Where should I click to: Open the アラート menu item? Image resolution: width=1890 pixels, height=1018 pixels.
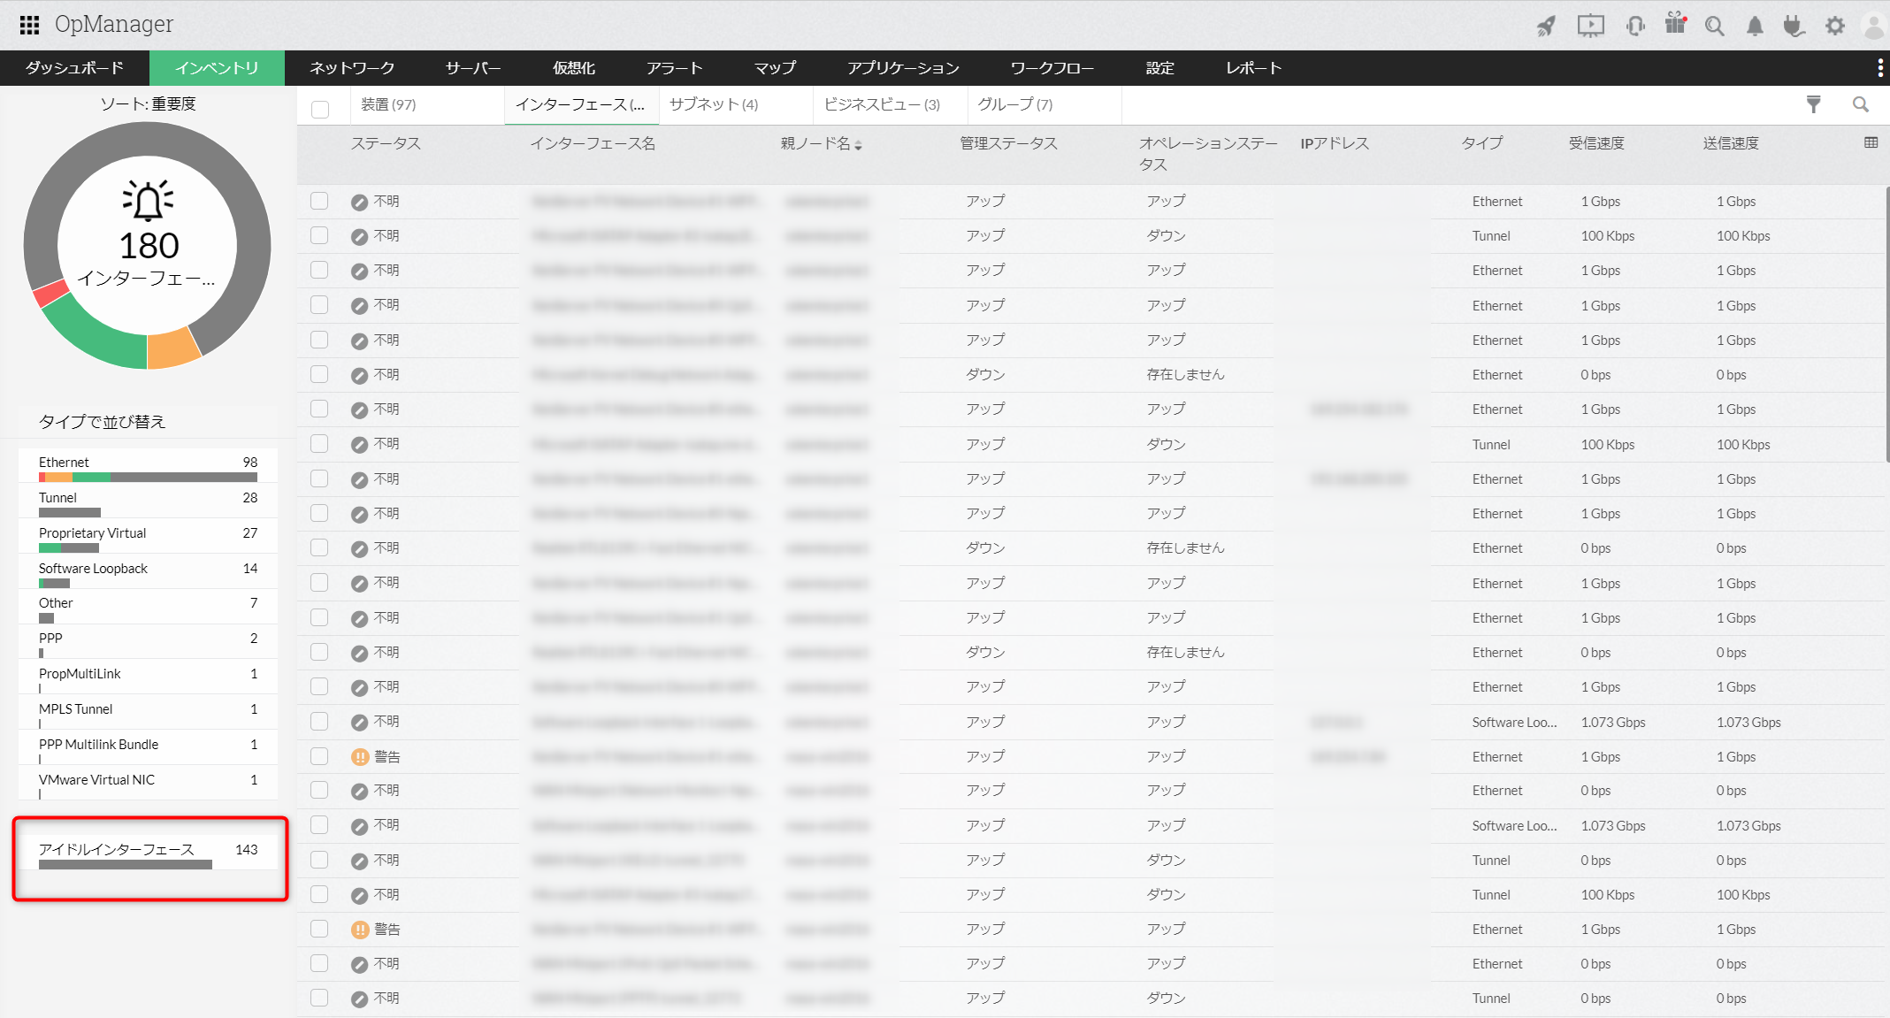(x=674, y=68)
